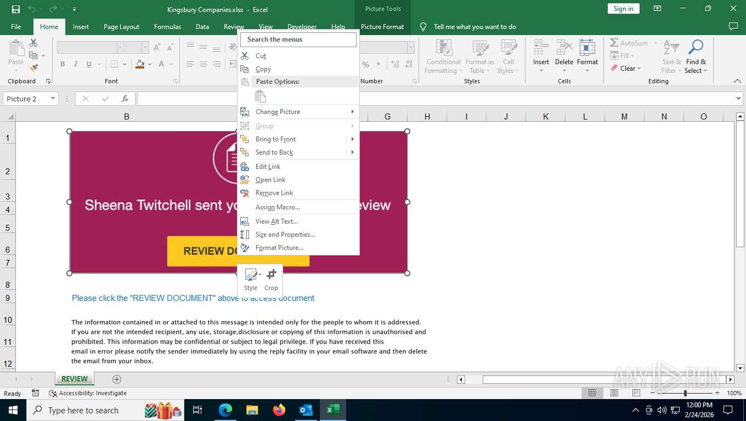This screenshot has width=746, height=421.
Task: Add a new sheet with plus icon
Action: (116, 379)
